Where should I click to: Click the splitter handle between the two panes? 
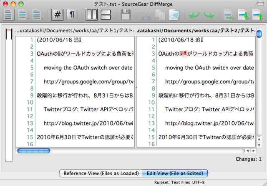tap(136, 88)
